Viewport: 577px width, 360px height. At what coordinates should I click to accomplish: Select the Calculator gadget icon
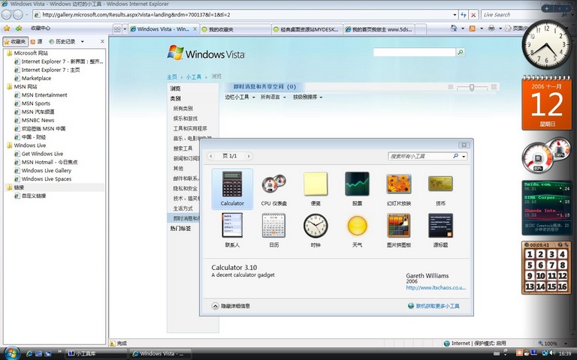coord(232,184)
